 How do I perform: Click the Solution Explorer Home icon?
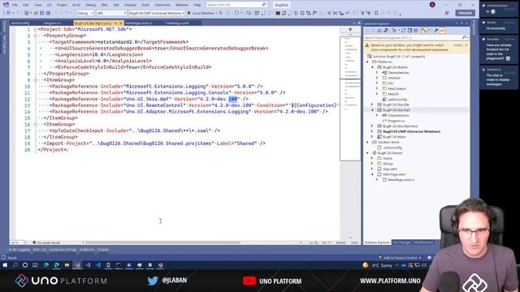coord(379,31)
